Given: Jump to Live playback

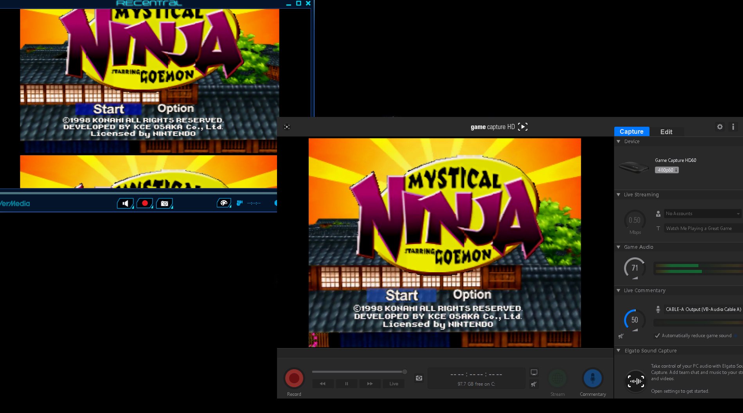Looking at the screenshot, I should (394, 384).
